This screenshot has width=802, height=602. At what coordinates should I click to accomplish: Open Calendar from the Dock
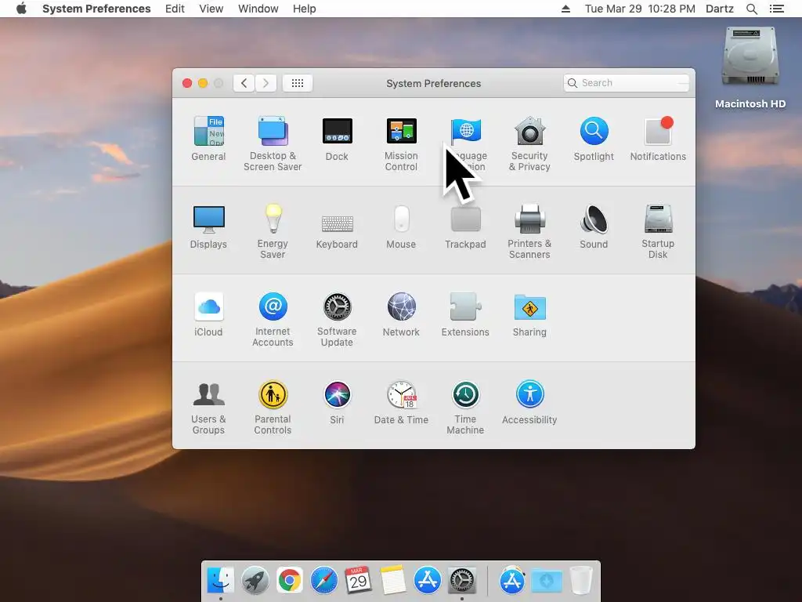(x=358, y=581)
